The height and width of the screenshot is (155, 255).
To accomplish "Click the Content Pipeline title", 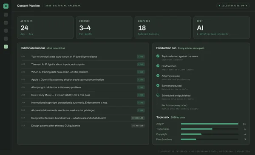I will point(28,6).
